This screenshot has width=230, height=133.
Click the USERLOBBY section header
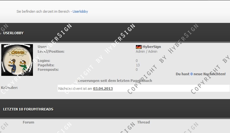[x=13, y=33]
